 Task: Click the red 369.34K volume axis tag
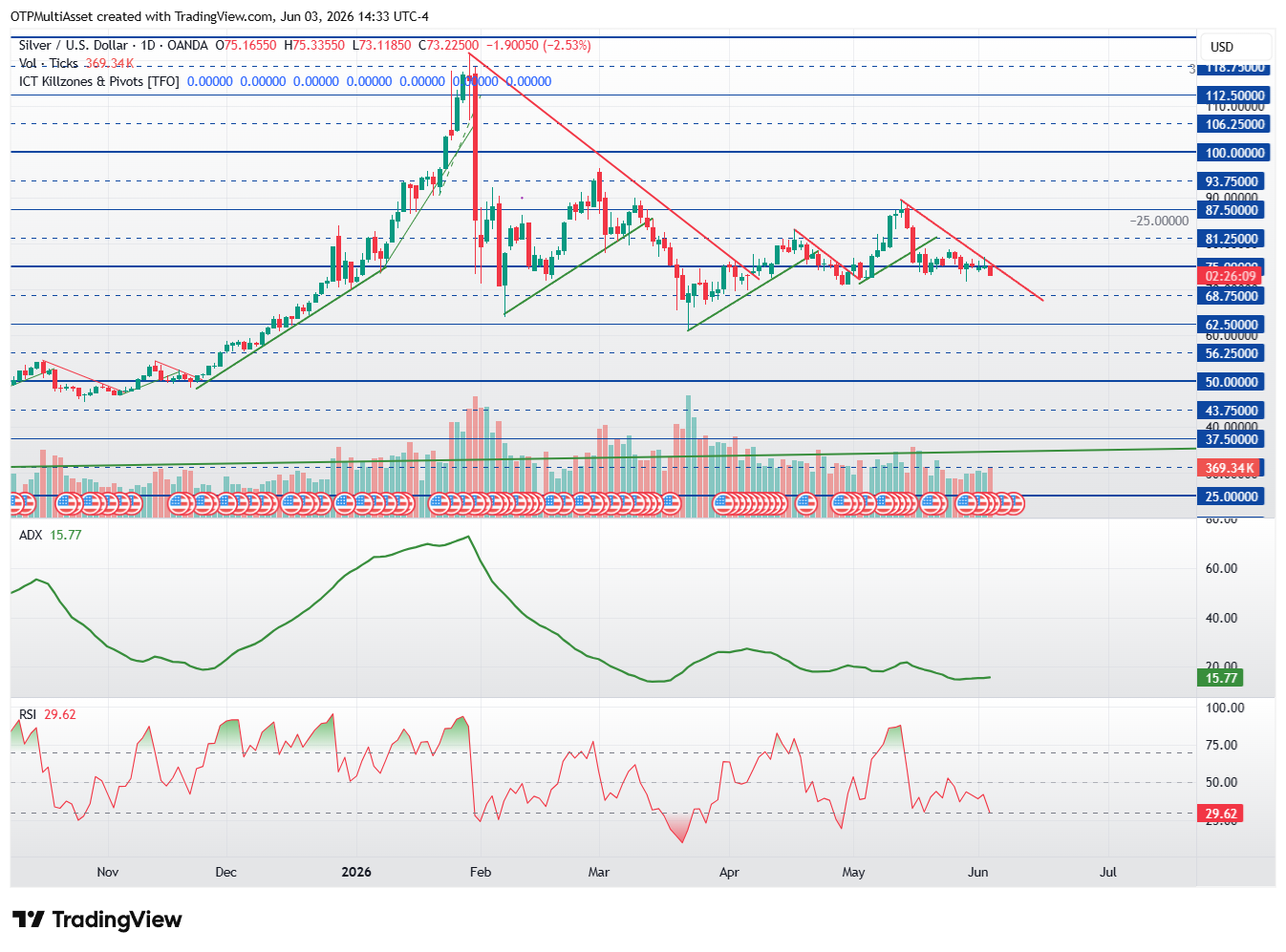[1230, 468]
